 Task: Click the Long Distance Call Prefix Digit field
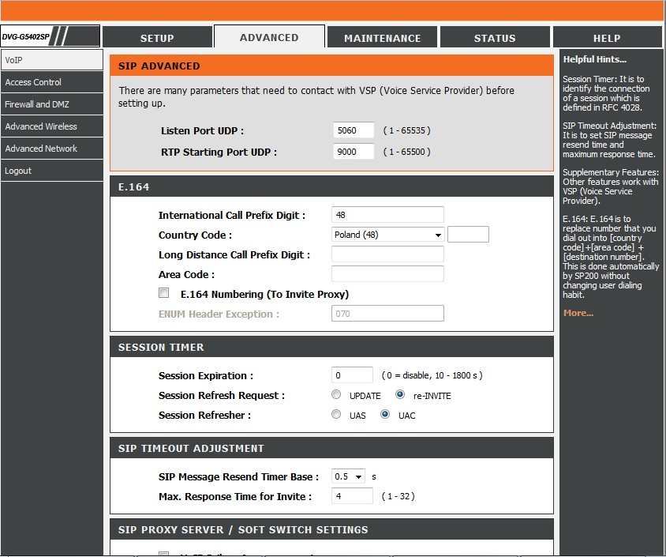[387, 254]
